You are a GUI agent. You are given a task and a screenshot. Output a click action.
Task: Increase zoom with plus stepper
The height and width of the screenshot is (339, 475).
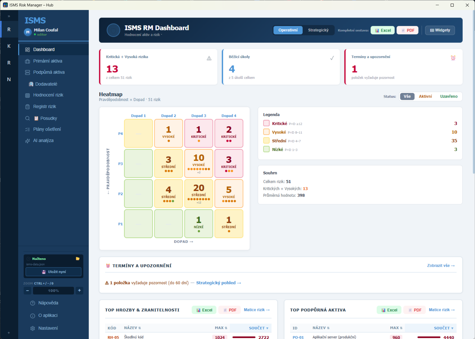pyautogui.click(x=79, y=291)
